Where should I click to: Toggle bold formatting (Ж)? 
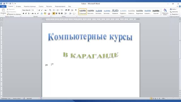coord(23,14)
